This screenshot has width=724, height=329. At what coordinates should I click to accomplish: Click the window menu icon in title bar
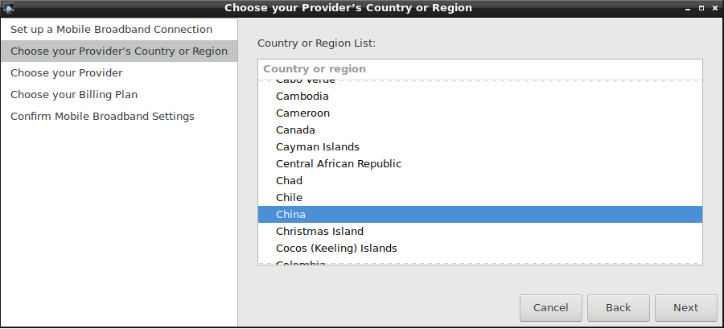[x=9, y=8]
